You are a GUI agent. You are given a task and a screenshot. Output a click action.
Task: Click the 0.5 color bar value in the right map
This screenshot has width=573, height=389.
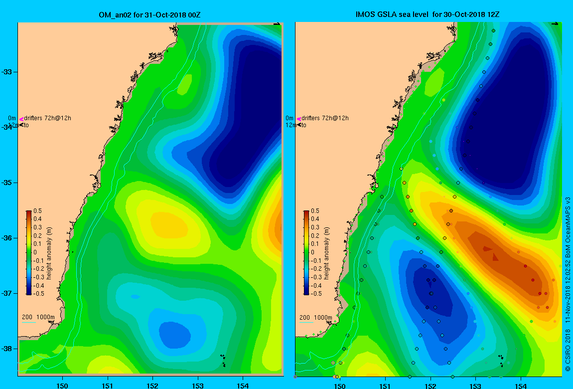click(315, 211)
